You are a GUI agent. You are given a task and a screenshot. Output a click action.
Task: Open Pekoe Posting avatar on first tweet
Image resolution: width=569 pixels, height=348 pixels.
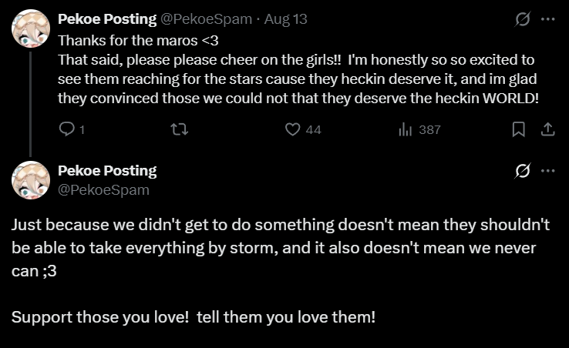pos(32,28)
